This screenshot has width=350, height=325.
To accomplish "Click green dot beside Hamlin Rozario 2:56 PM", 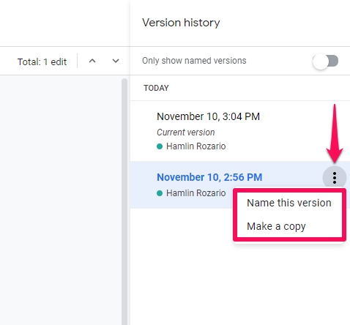I will pyautogui.click(x=160, y=193).
